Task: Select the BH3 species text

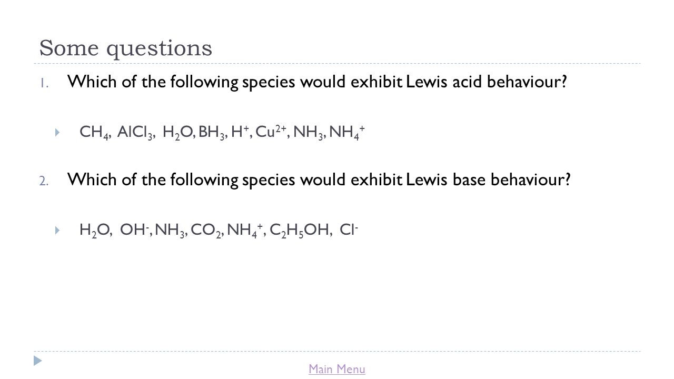Action: (x=217, y=133)
